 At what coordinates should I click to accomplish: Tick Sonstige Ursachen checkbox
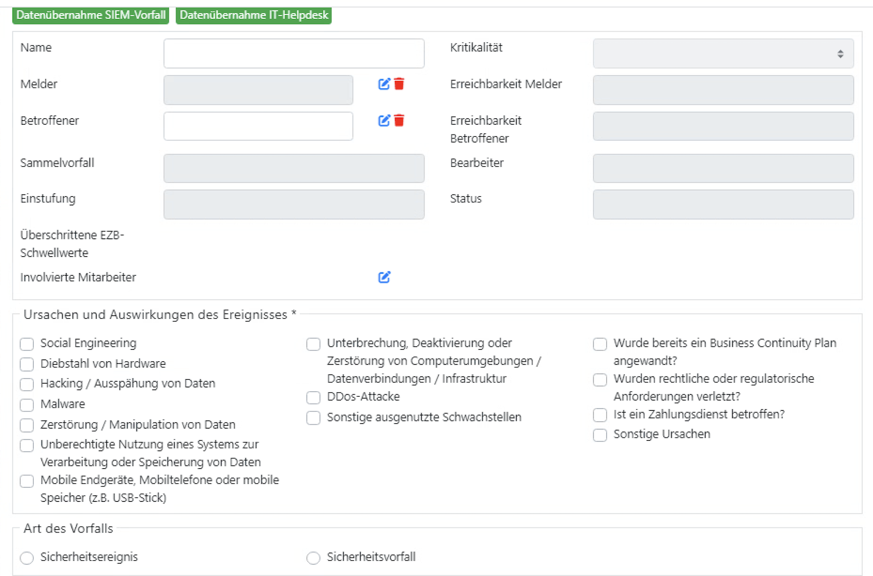click(600, 435)
